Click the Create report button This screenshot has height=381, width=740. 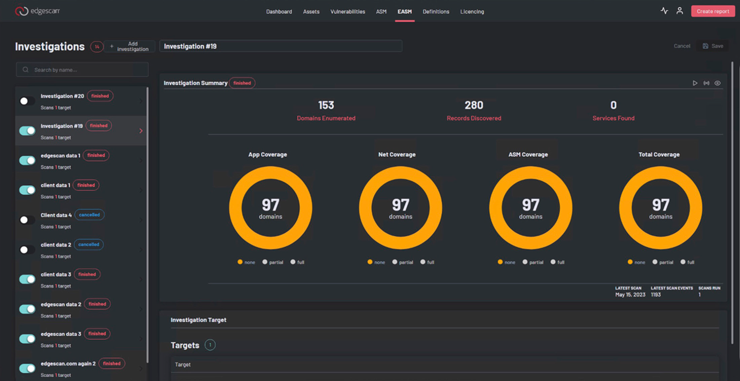coord(713,11)
